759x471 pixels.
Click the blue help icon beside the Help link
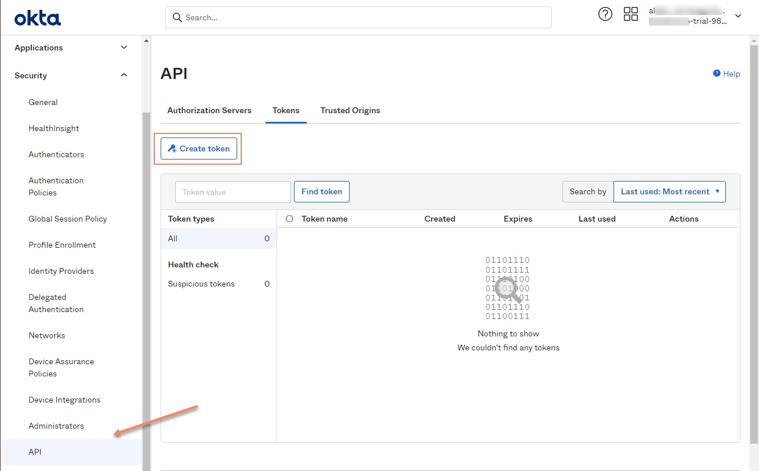point(716,73)
